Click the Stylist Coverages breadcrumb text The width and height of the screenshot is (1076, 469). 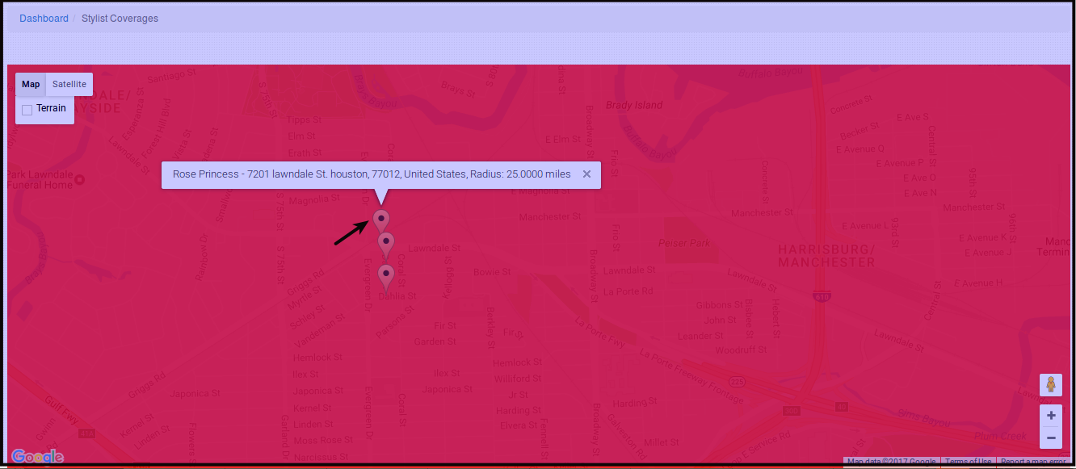(x=120, y=18)
